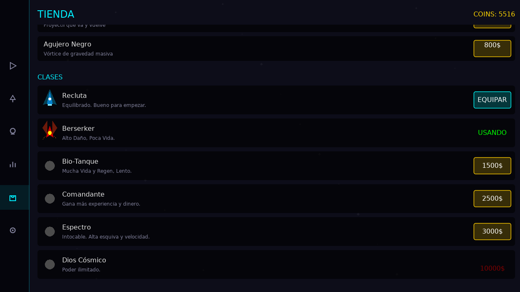This screenshot has width=520, height=292.
Task: Click the USANDO status on Berserker
Action: pos(492,133)
